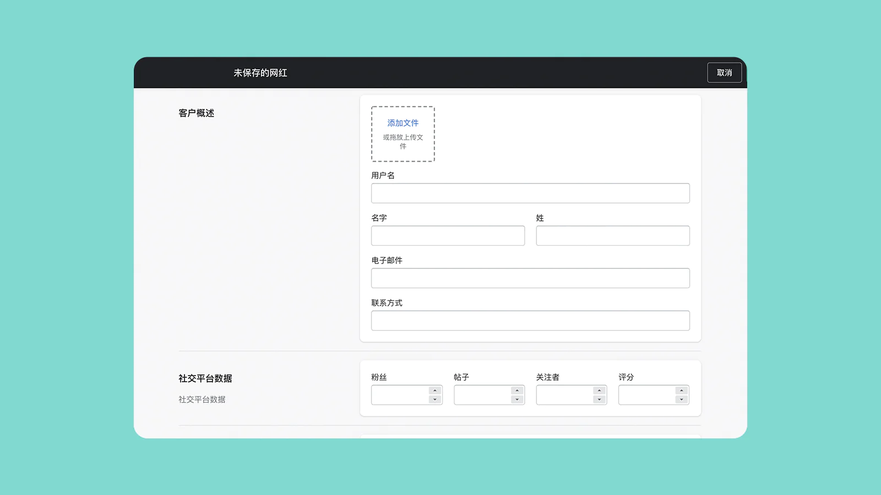Focus the 电子邮件 input field
881x495 pixels.
coord(530,278)
